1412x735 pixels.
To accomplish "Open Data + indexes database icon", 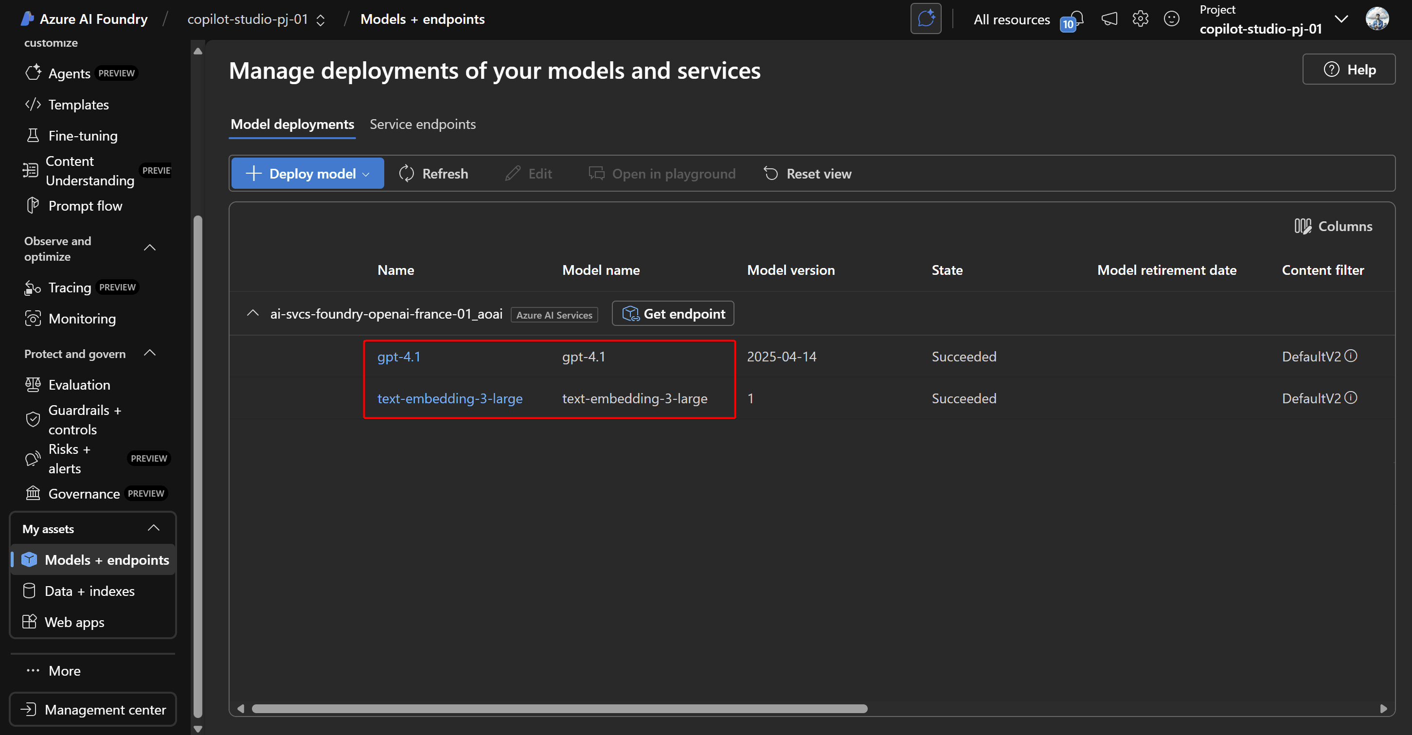I will point(29,591).
